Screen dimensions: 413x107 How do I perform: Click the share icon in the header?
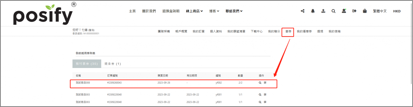tap(303, 11)
